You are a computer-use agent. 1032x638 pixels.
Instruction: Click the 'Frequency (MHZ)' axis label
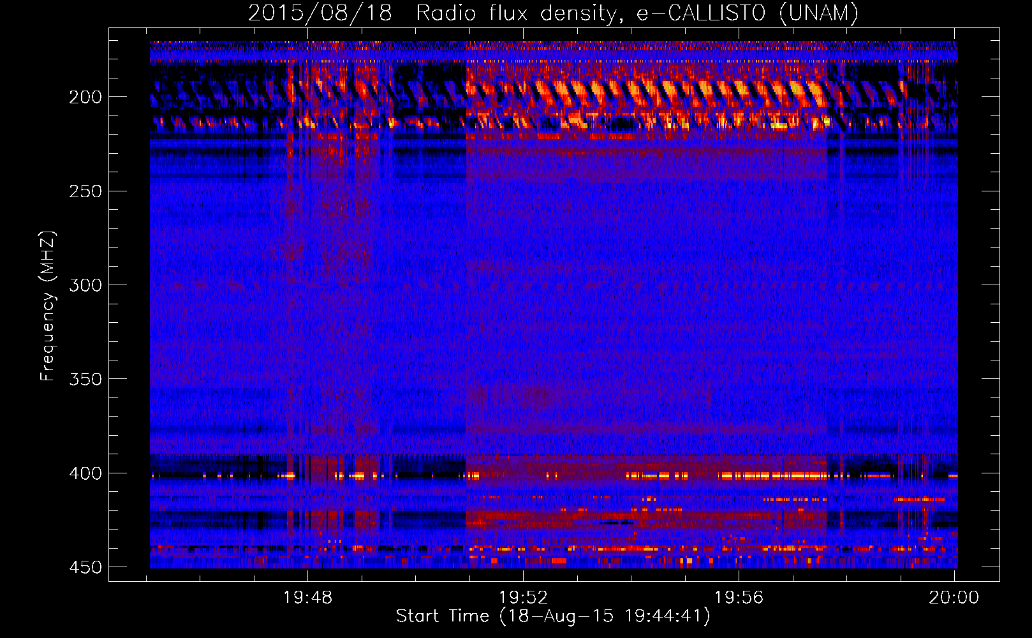coord(48,306)
